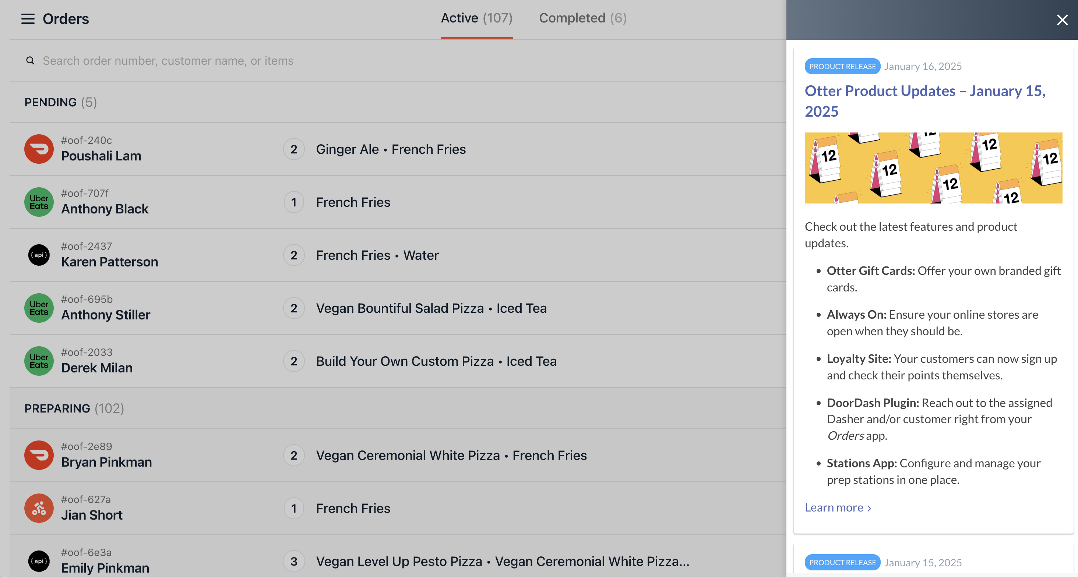Click item count badge for Karen Patterson
Viewport: 1078px width, 577px height.
point(294,255)
